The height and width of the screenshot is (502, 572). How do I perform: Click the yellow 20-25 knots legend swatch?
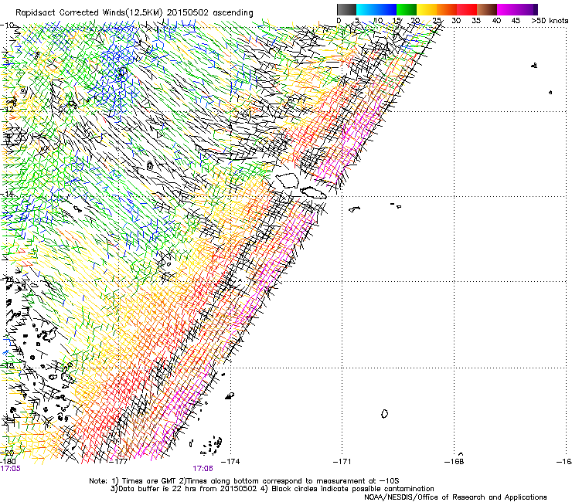[x=427, y=9]
